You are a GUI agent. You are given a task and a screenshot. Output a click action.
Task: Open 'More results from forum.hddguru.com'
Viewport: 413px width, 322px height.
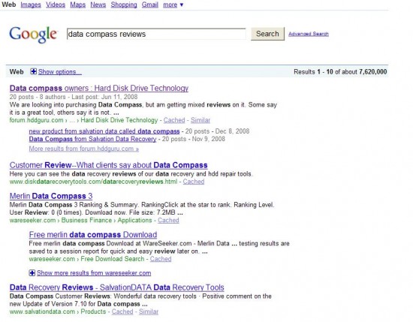pos(84,149)
